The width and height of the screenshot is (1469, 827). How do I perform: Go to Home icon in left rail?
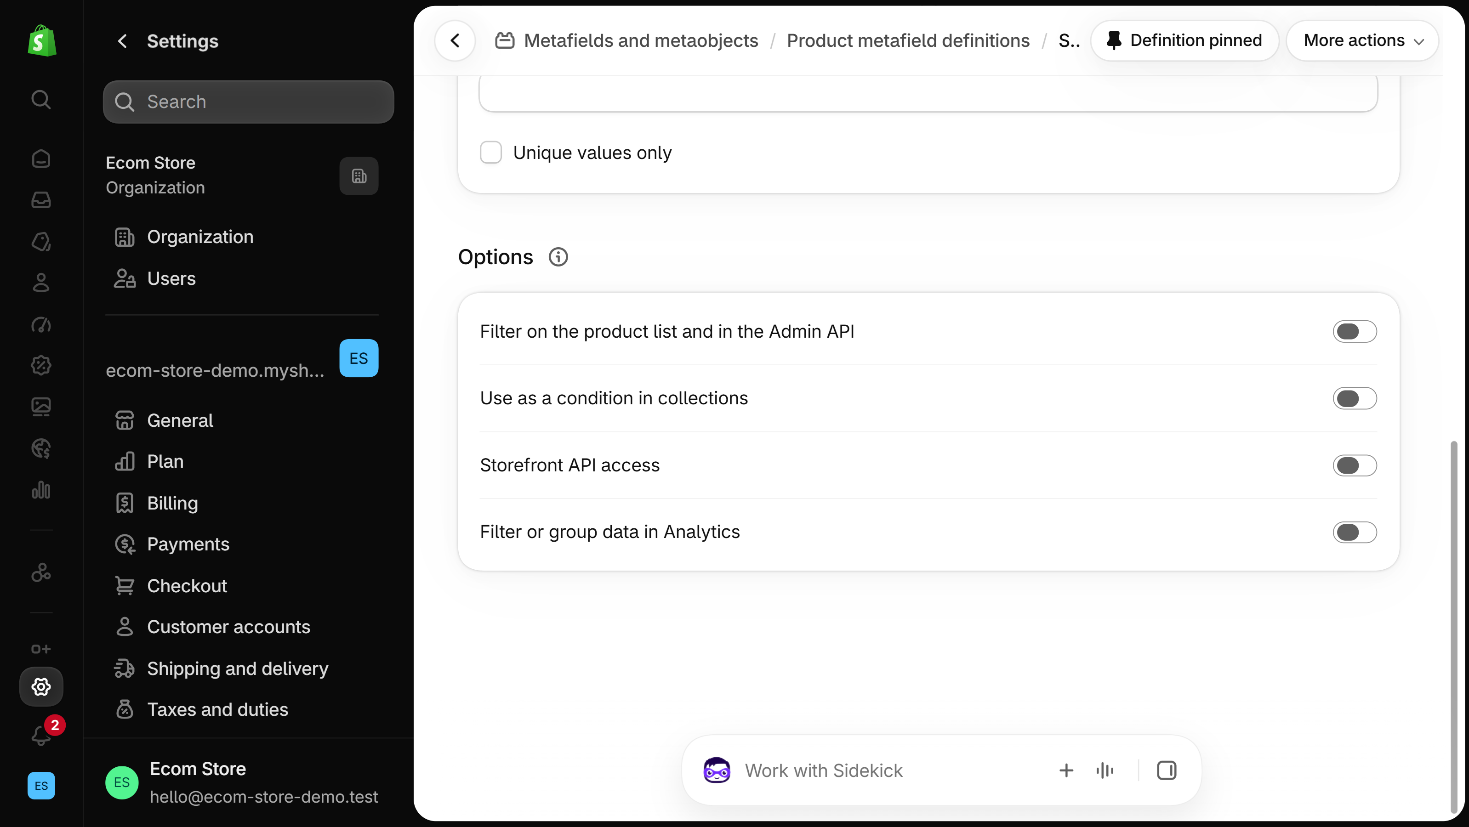tap(41, 159)
